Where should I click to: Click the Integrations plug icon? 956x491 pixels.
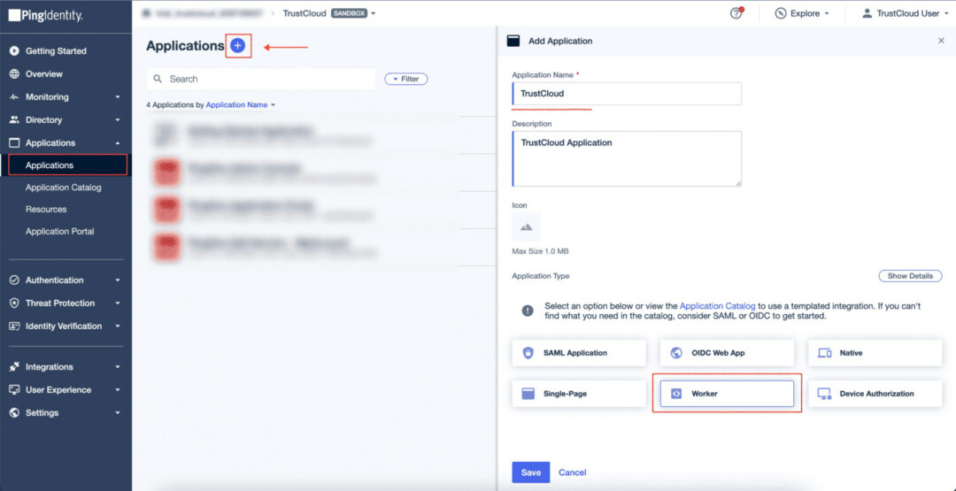pyautogui.click(x=15, y=367)
